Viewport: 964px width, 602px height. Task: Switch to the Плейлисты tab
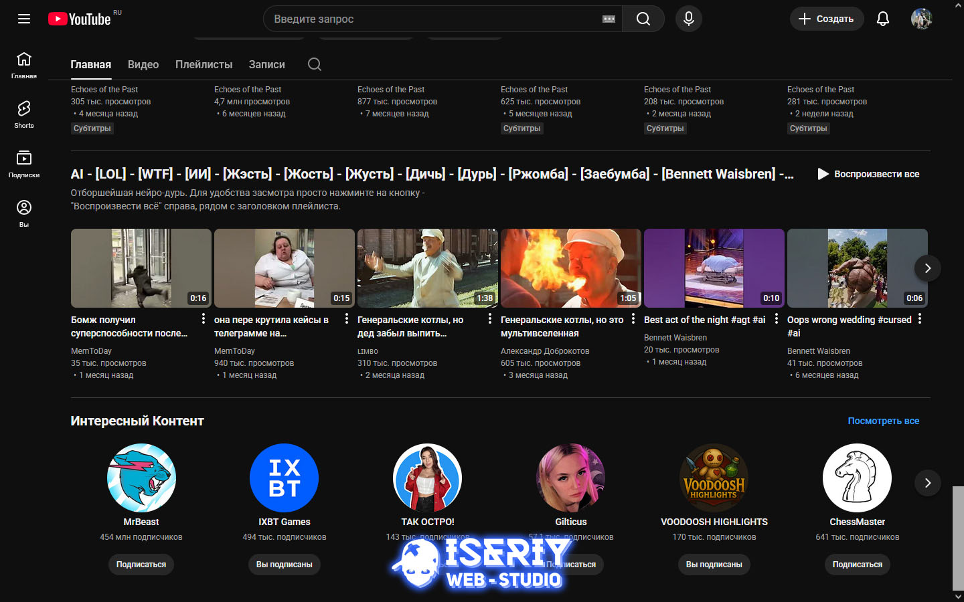click(x=204, y=64)
